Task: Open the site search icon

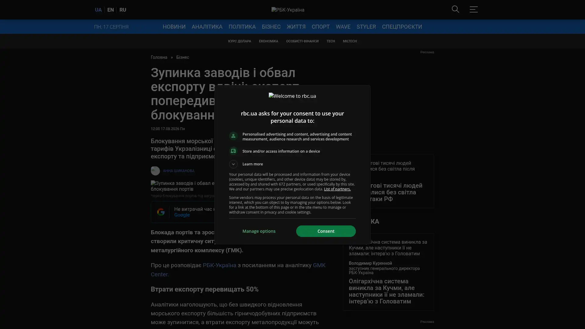Action: point(455,9)
